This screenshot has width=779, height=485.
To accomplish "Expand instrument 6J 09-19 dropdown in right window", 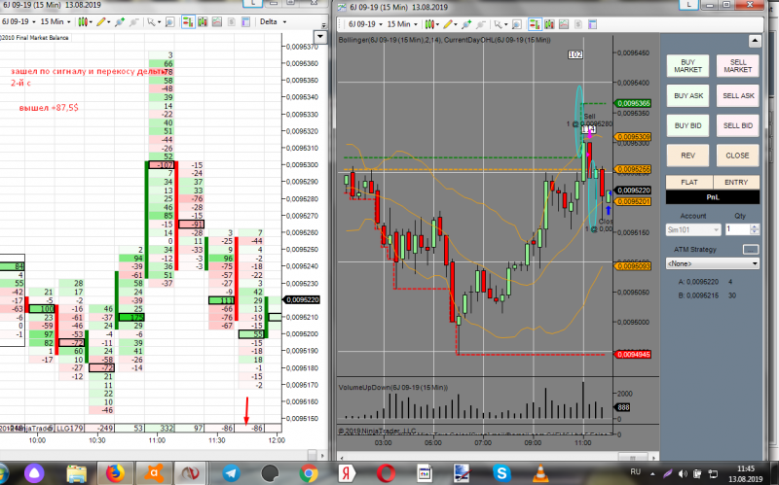I will coord(381,25).
